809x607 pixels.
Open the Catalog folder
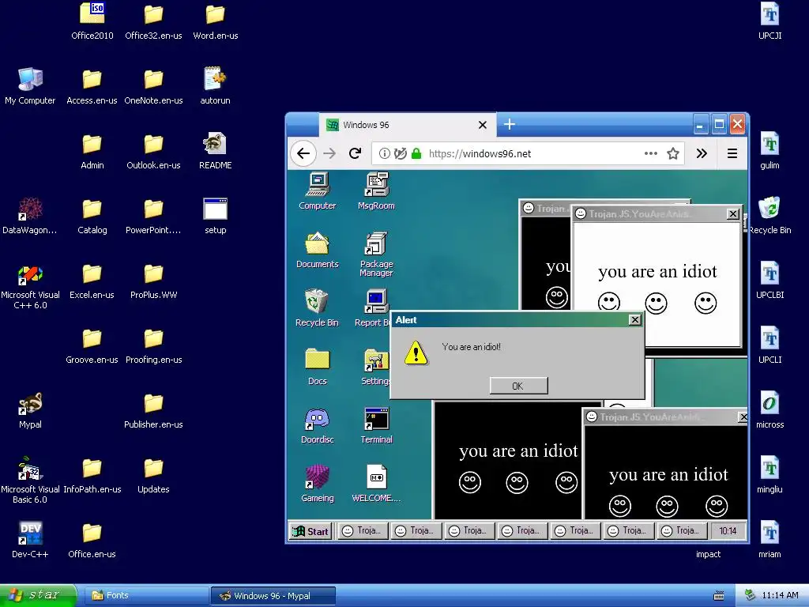(x=92, y=209)
